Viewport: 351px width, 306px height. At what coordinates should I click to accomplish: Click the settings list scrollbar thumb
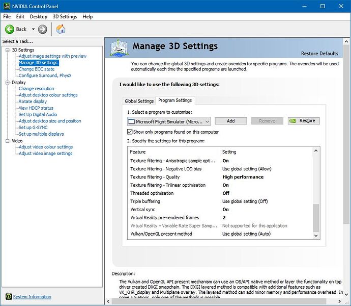tap(316, 218)
